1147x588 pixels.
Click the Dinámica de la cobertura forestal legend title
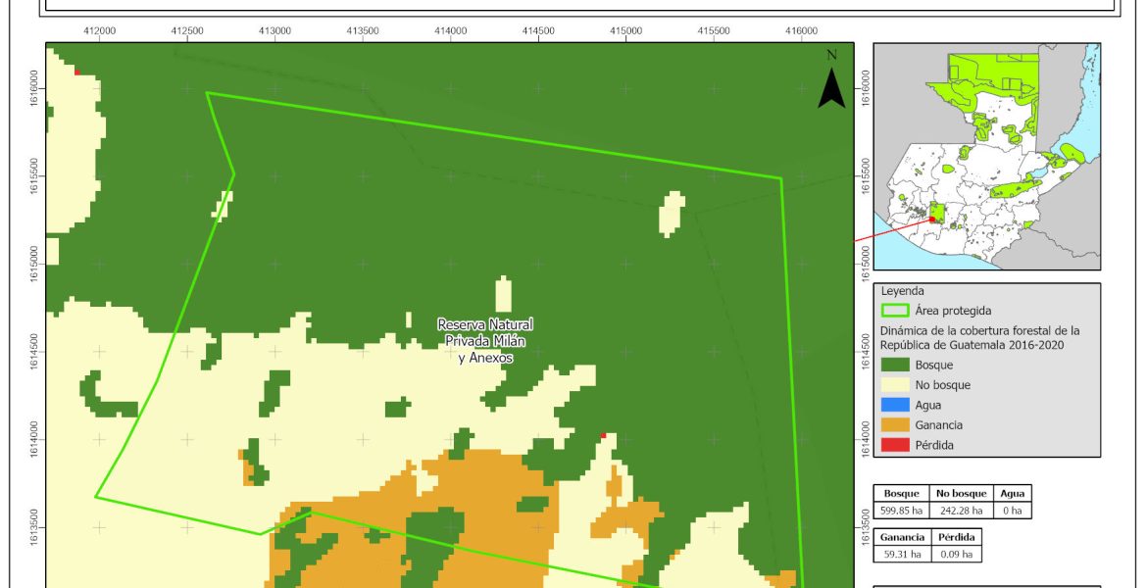pos(978,337)
